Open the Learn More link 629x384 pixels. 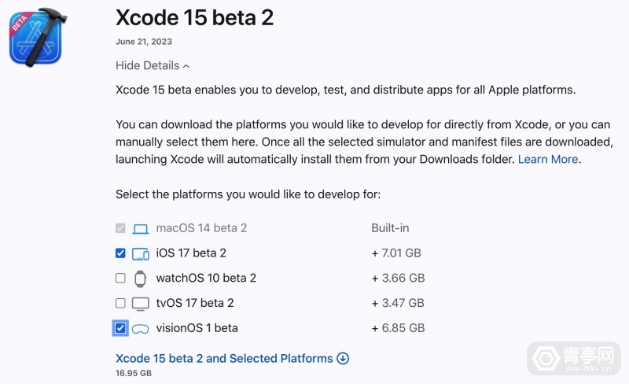(x=548, y=159)
